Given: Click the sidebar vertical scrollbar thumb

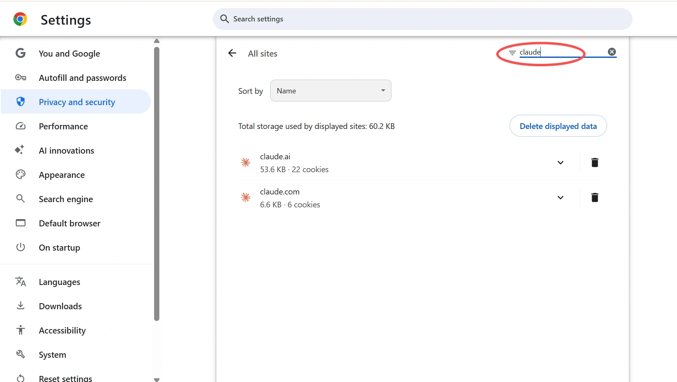Looking at the screenshot, I should 157,184.
